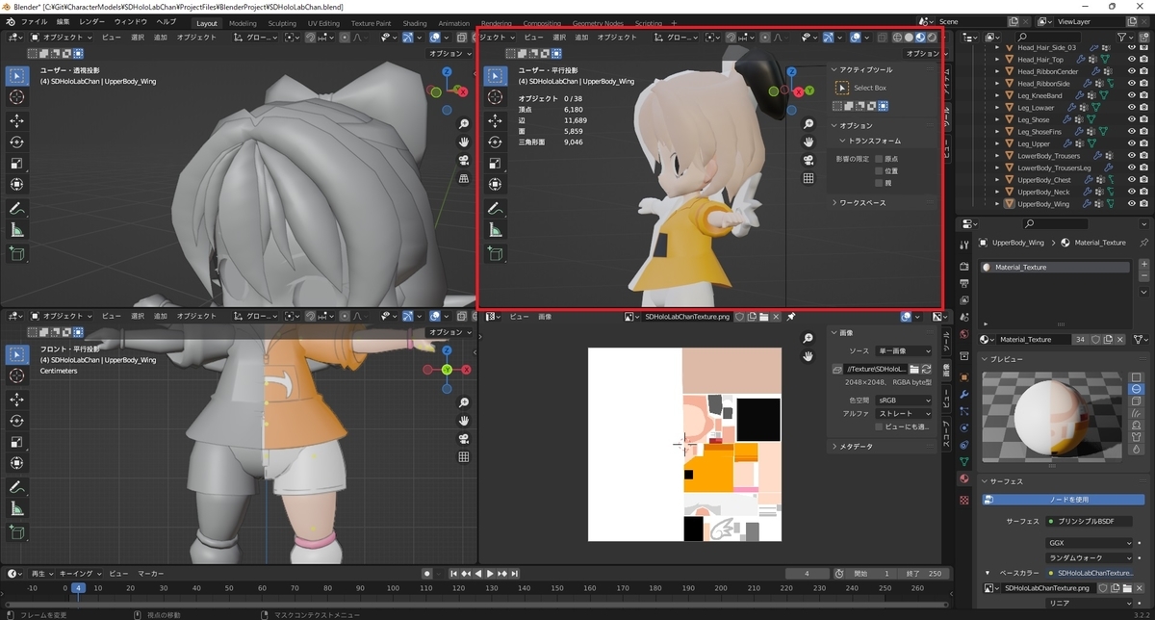Select Move tool in perspective viewport toolbar
This screenshot has width=1155, height=620.
tap(16, 120)
